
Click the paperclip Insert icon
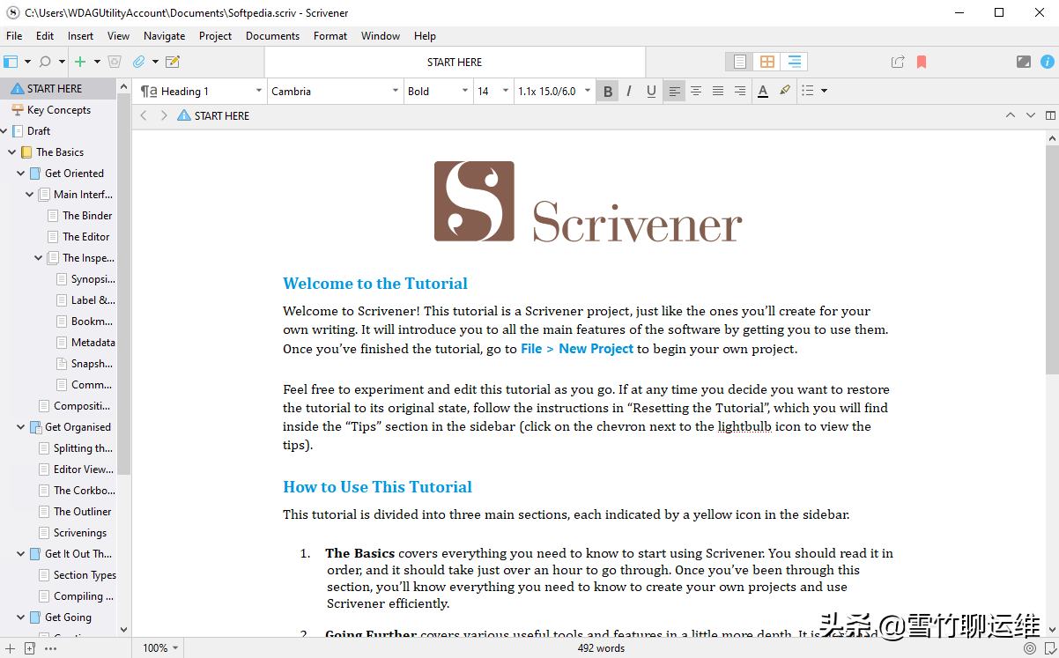138,62
